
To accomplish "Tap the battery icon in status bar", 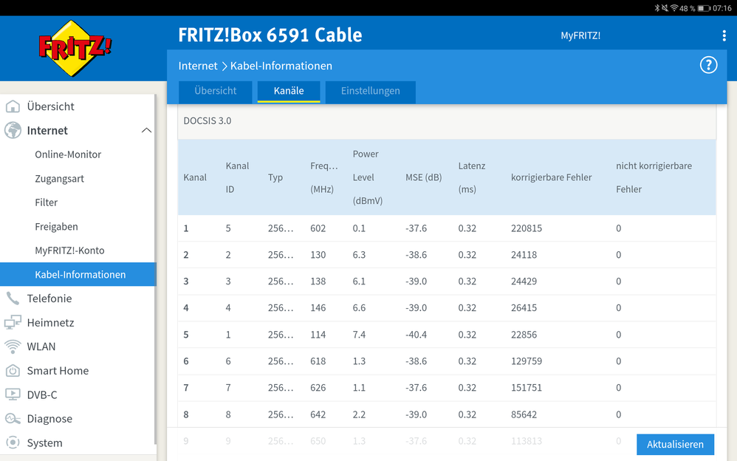I will 704,8.
